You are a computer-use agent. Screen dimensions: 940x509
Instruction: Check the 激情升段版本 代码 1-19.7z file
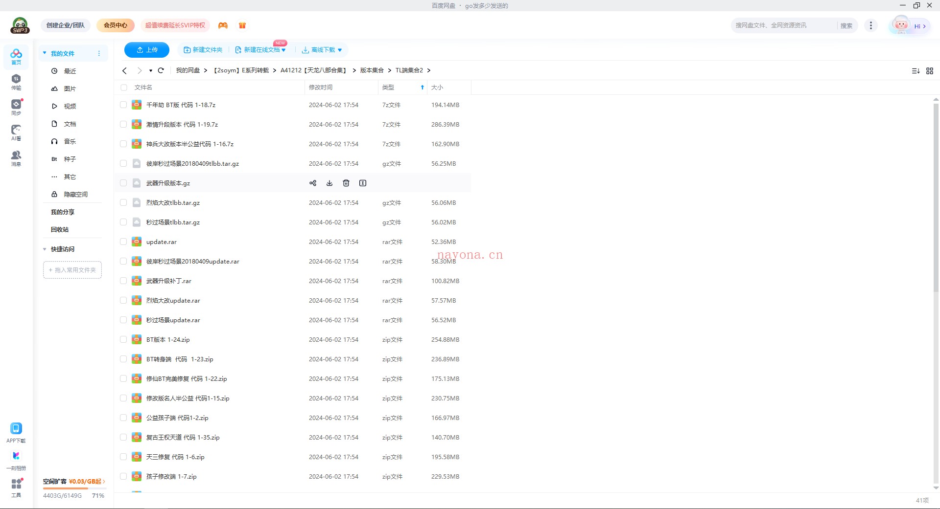pyautogui.click(x=123, y=124)
